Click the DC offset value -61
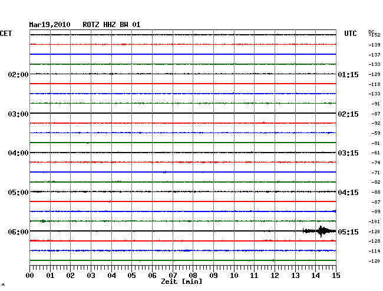 click(x=376, y=153)
